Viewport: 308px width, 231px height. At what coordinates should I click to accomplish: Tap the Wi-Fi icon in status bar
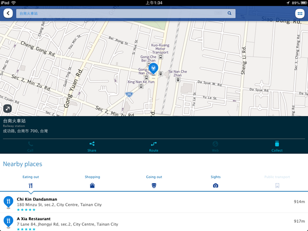click(x=13, y=3)
